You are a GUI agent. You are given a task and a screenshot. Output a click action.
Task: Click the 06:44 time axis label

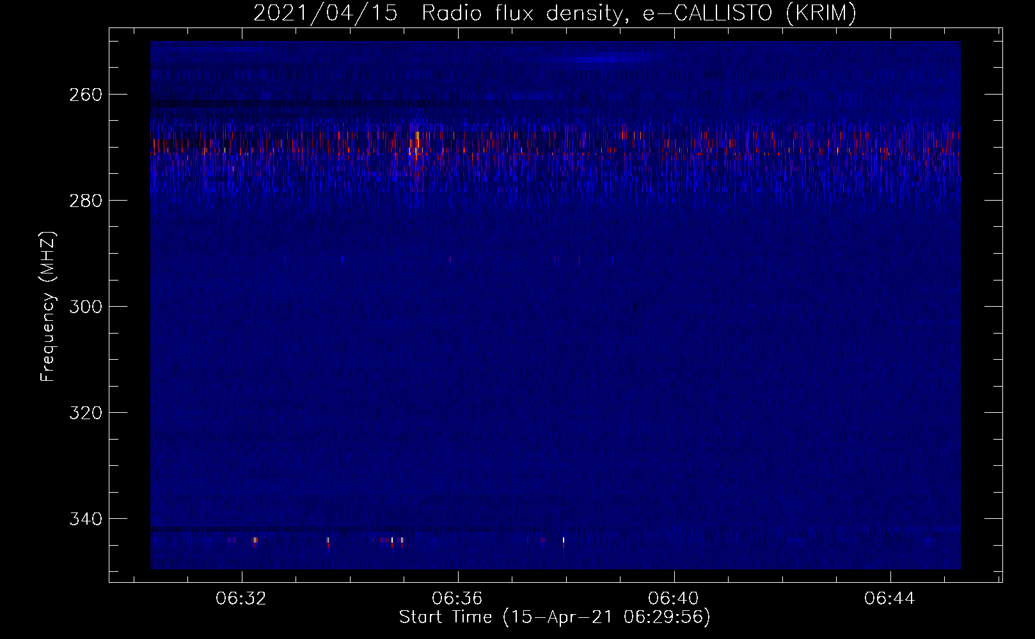click(x=890, y=599)
